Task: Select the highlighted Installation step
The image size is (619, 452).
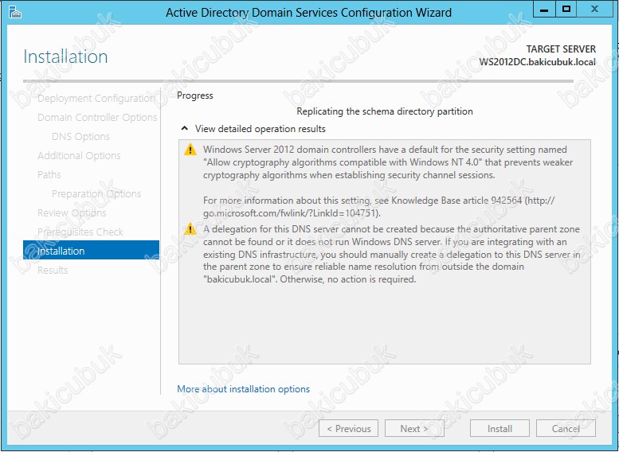Action: pos(91,250)
